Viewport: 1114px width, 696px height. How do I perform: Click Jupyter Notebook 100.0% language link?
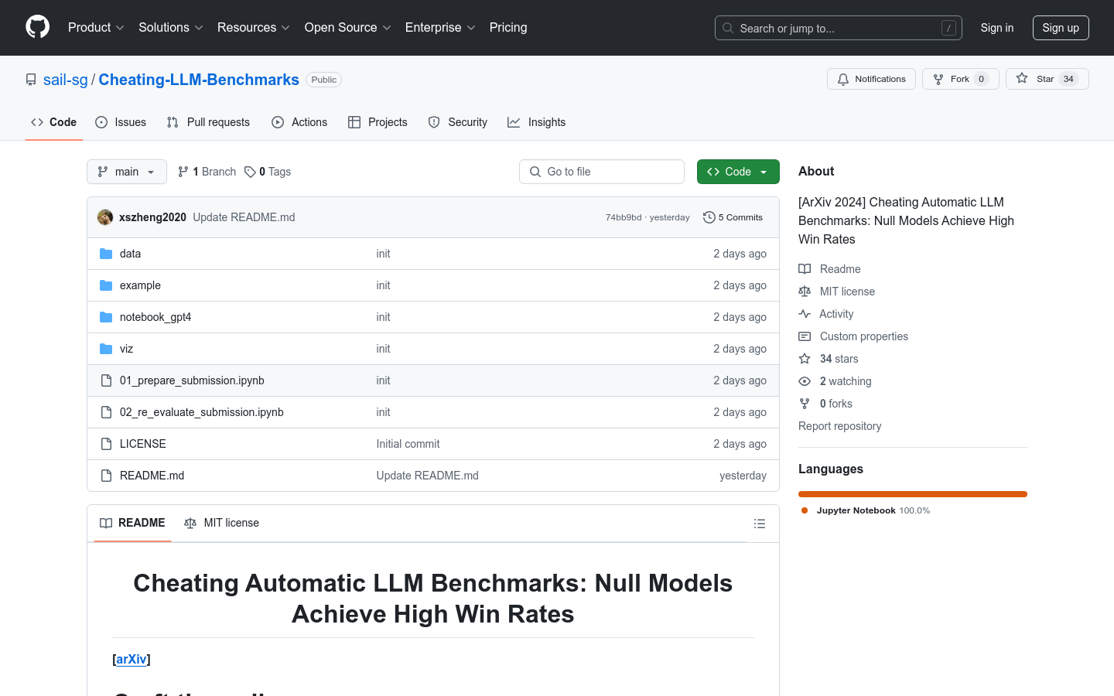pos(866,510)
